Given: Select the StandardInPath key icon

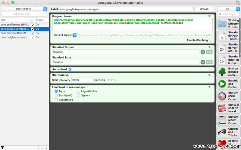Looking at the screenshot, I should pyautogui.click(x=222, y=36).
